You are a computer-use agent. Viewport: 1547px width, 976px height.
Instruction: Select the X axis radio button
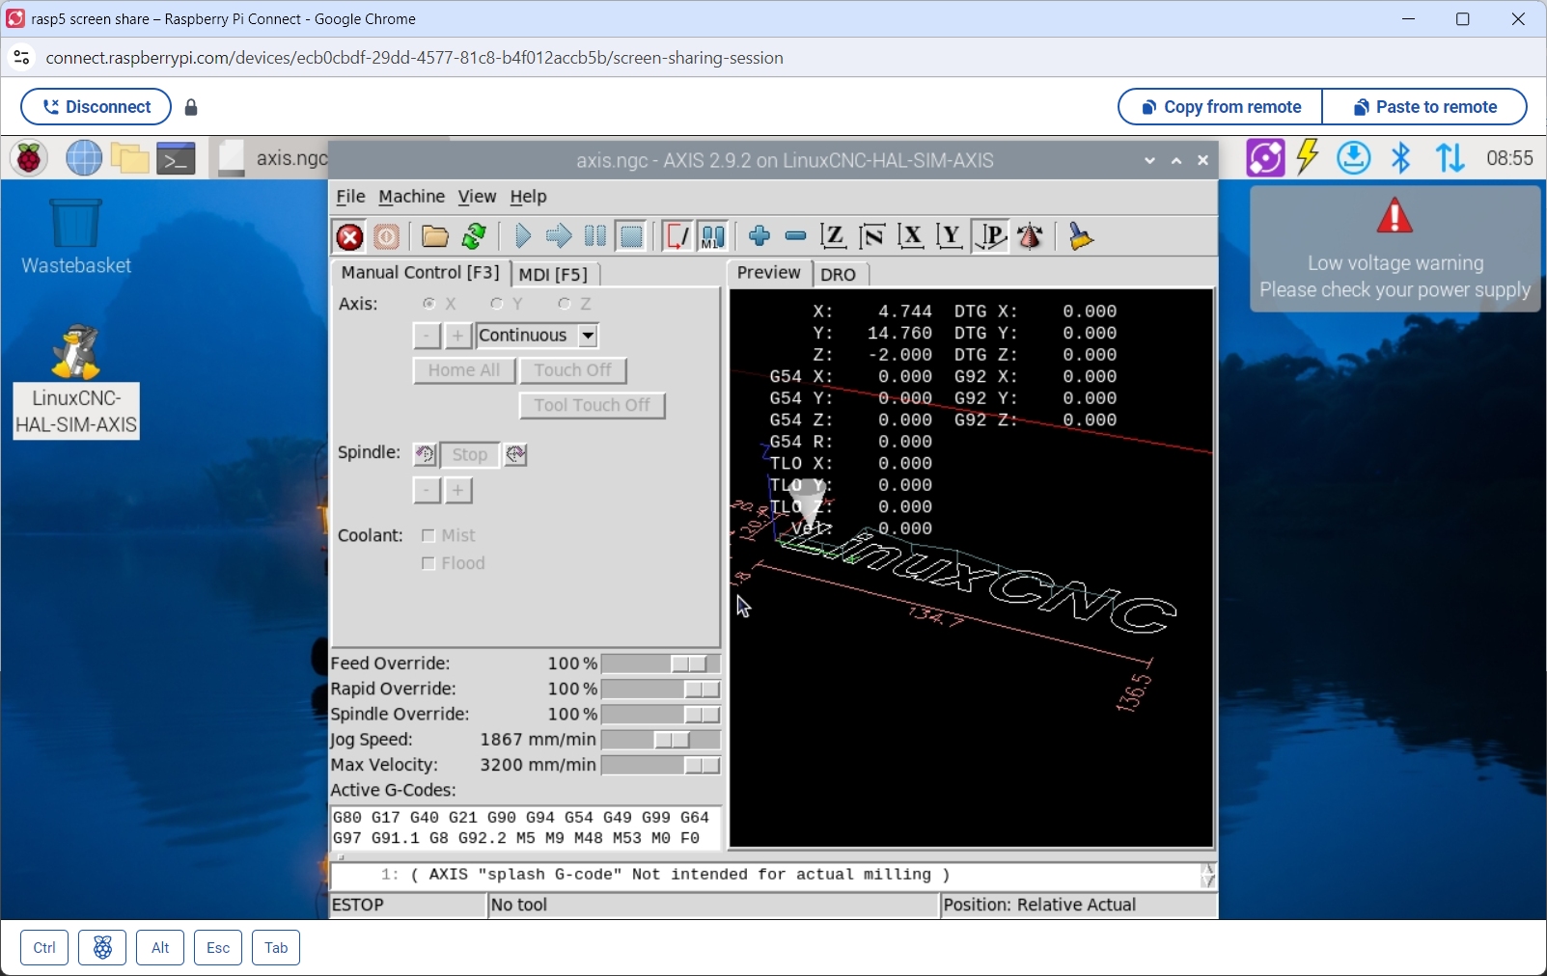tap(429, 304)
